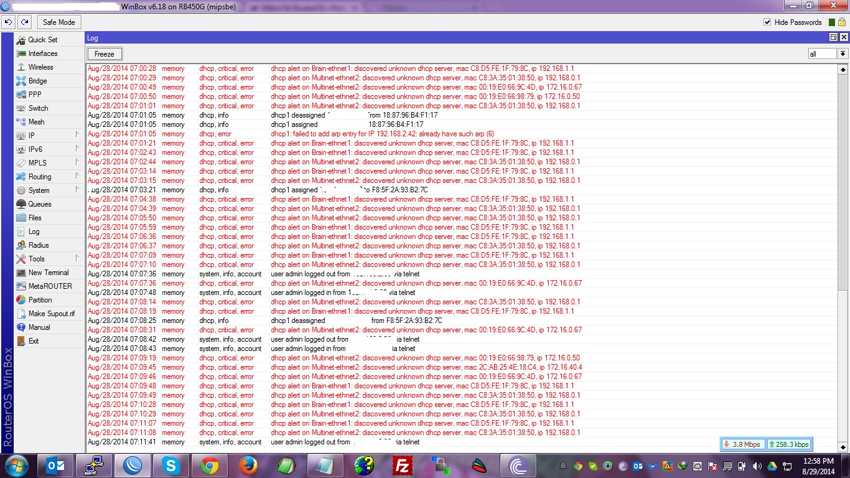Click the Wireless antenna icon

[x=21, y=67]
